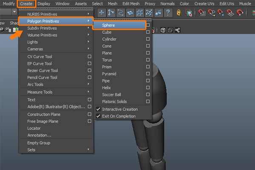The image size is (255, 170).
Task: Open the menu set dropdown arrow
Action: coord(14,11)
